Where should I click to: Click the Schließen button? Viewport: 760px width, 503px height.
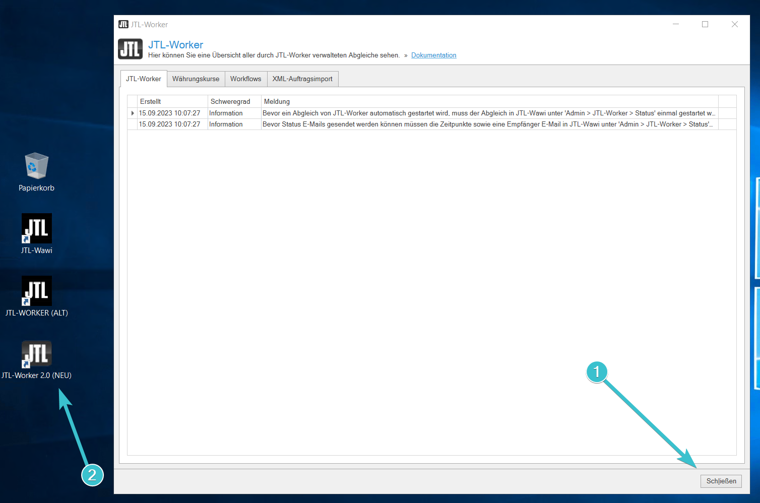tap(721, 481)
